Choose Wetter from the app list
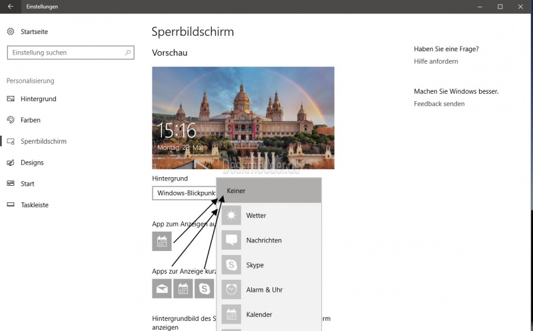 pos(269,216)
